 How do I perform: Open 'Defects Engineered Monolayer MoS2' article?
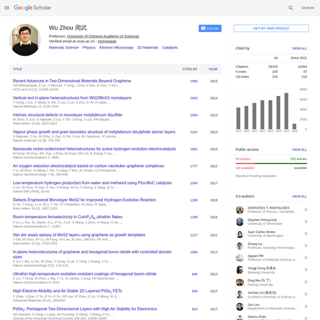coord(84,200)
